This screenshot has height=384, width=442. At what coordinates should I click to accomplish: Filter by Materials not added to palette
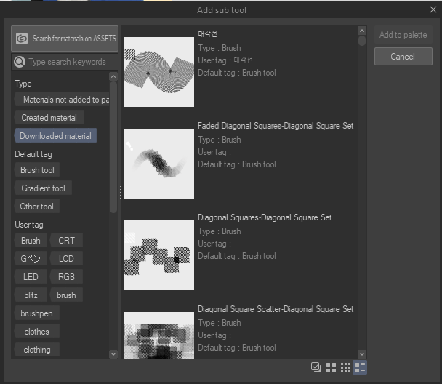point(63,100)
